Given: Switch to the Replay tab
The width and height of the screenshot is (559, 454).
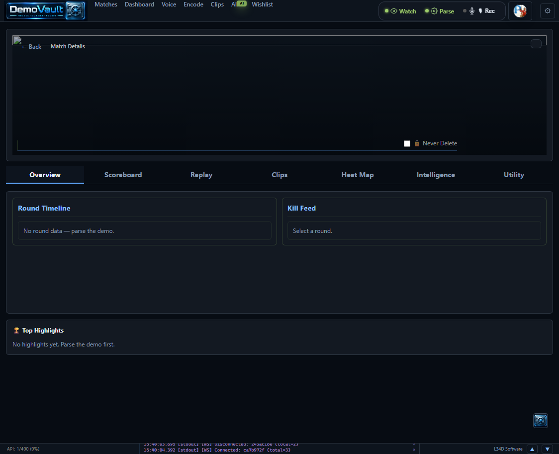Looking at the screenshot, I should tap(201, 175).
